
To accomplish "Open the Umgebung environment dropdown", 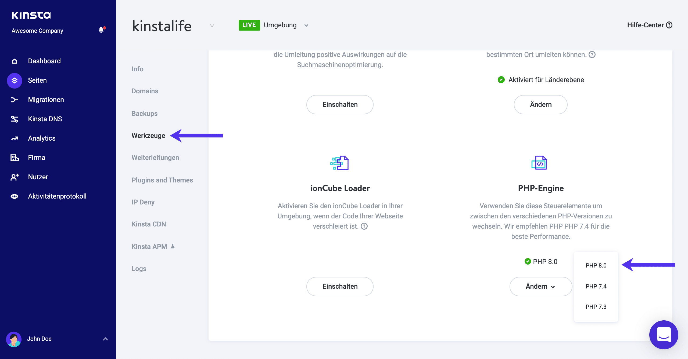I will point(306,25).
